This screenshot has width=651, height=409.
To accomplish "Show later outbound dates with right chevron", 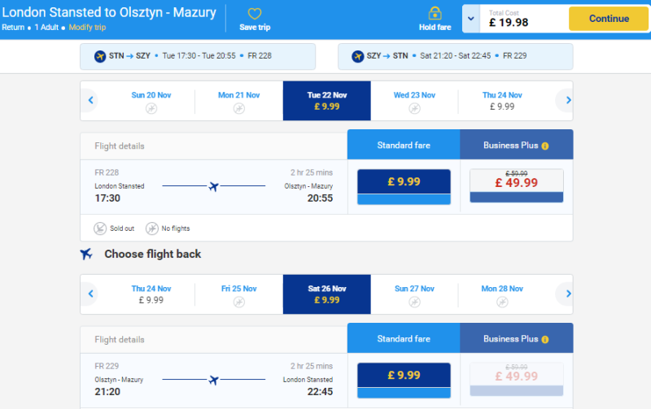I will (x=568, y=100).
